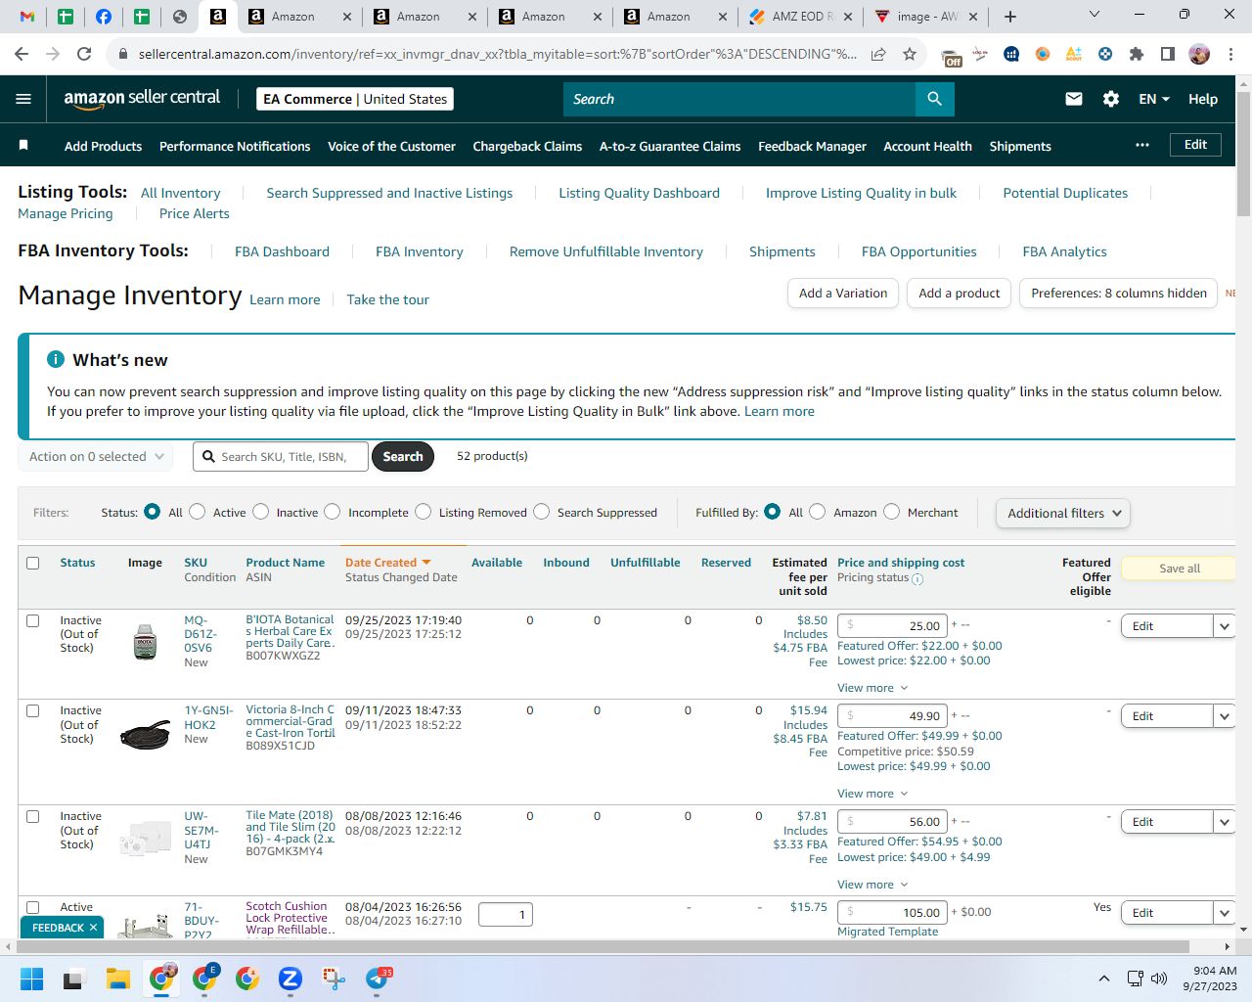This screenshot has width=1252, height=1002.
Task: Open the Snipping Tool taskbar icon
Action: (334, 979)
